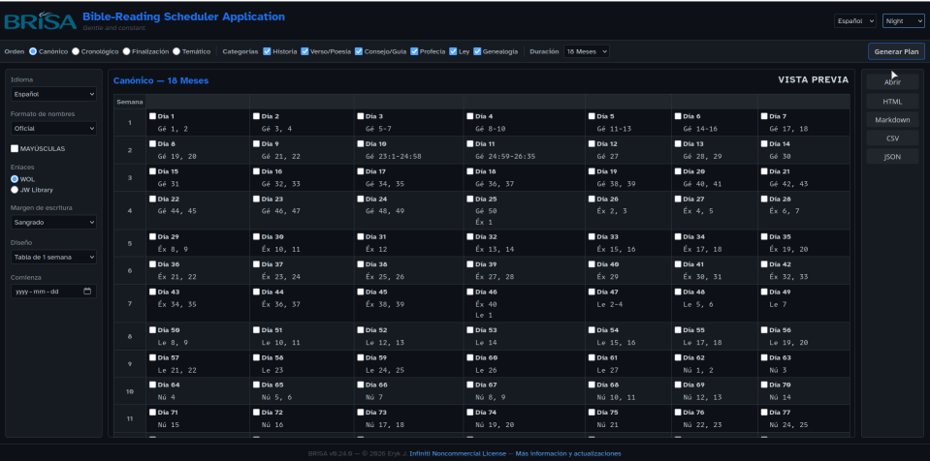The height and width of the screenshot is (461, 930).
Task: Click reading Gé 23:1-24:58
Action: pos(393,157)
